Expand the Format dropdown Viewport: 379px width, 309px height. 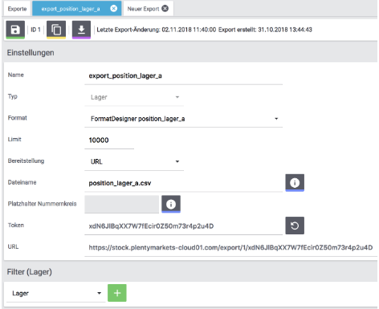click(183, 119)
